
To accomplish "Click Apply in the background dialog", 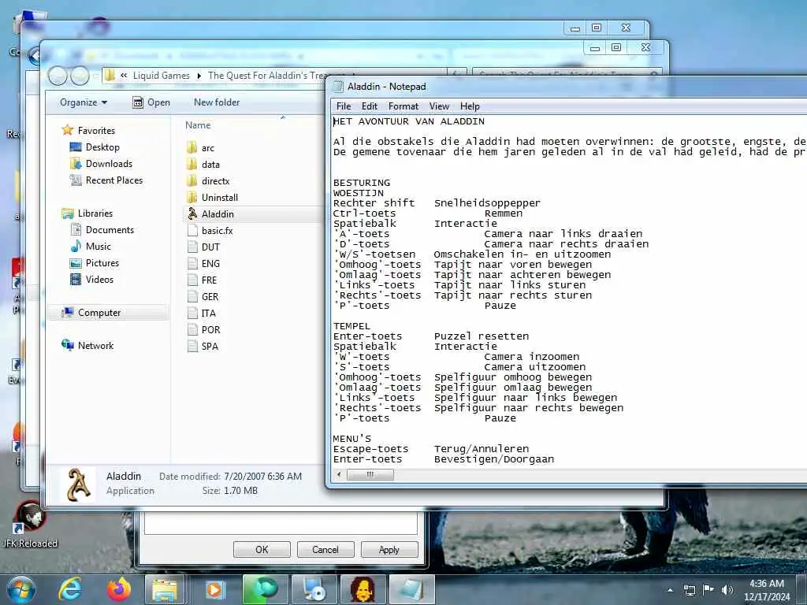I will click(389, 549).
